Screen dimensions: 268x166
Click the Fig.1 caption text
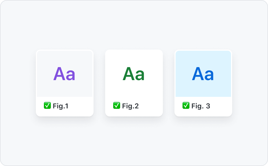click(61, 106)
